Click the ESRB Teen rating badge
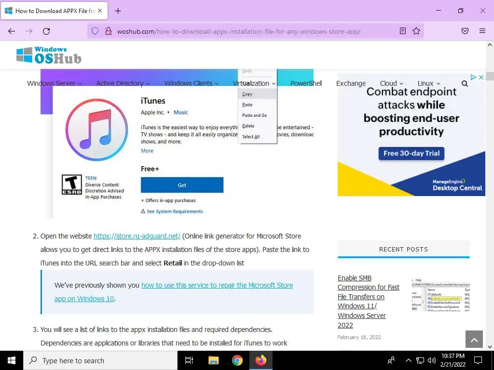 71,185
